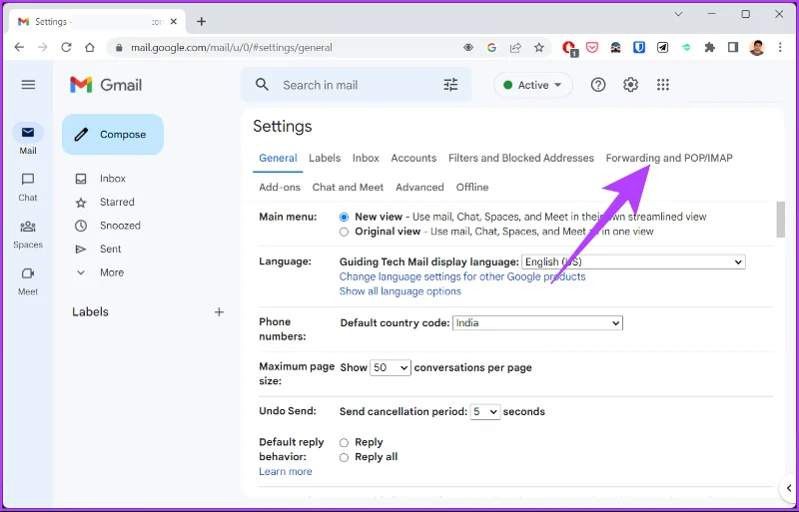
Task: Reload the current page
Action: 66,47
